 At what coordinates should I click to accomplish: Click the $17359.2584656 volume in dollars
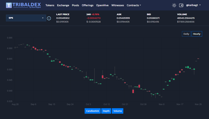(x=186, y=22)
